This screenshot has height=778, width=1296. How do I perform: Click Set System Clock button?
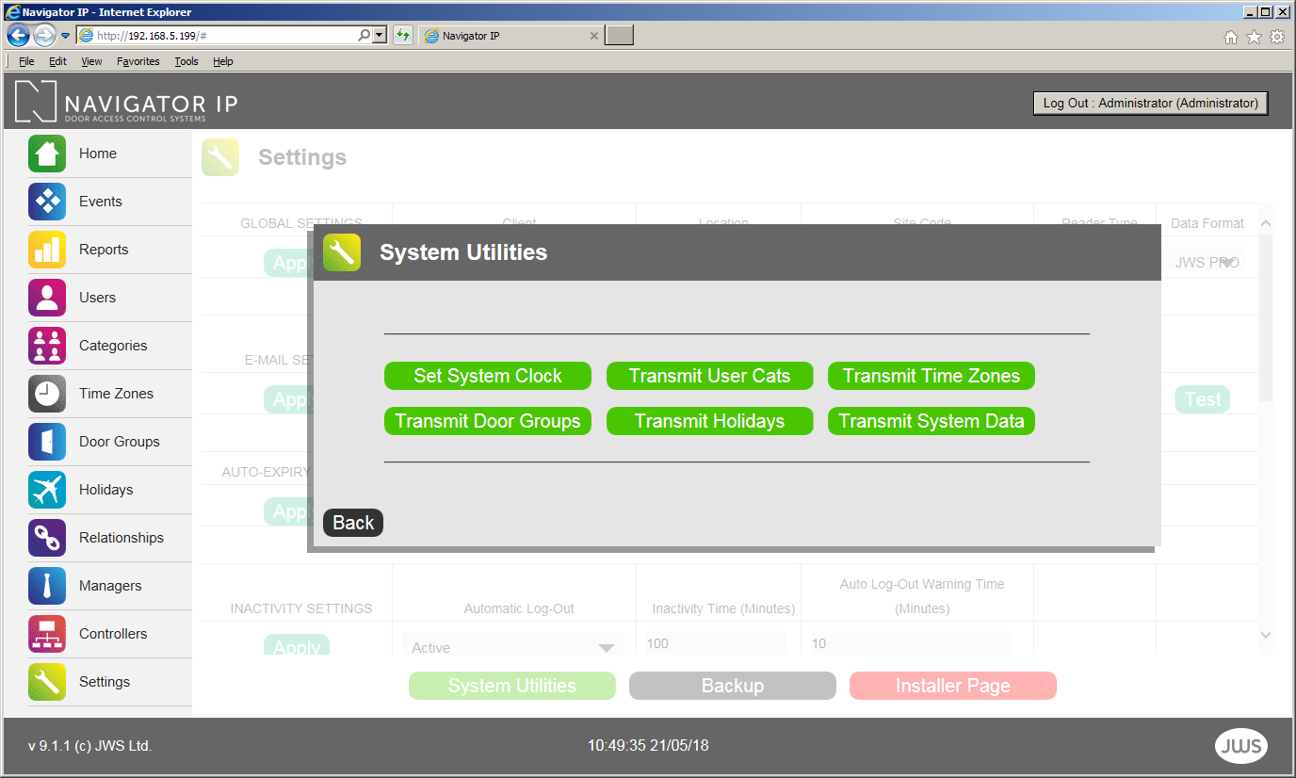(x=488, y=376)
